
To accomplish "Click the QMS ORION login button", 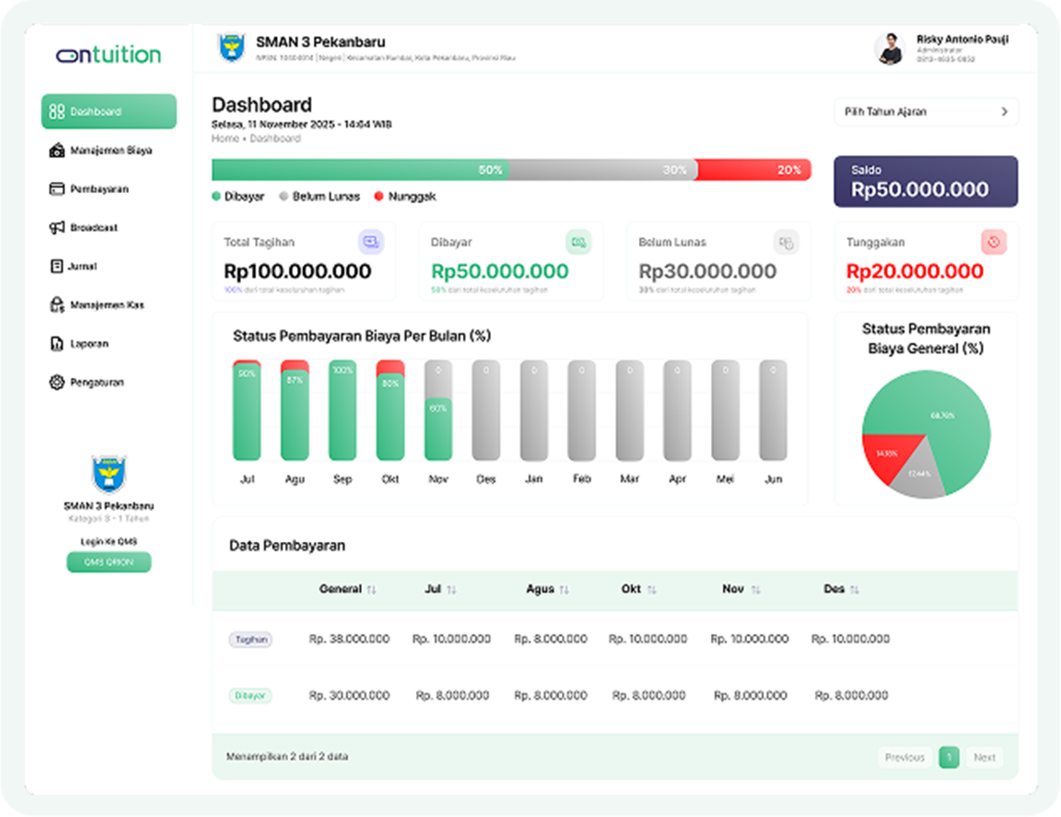I will coord(108,562).
